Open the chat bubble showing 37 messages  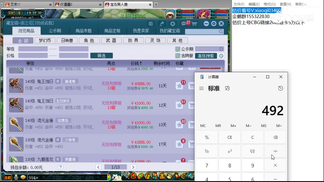(184, 23)
